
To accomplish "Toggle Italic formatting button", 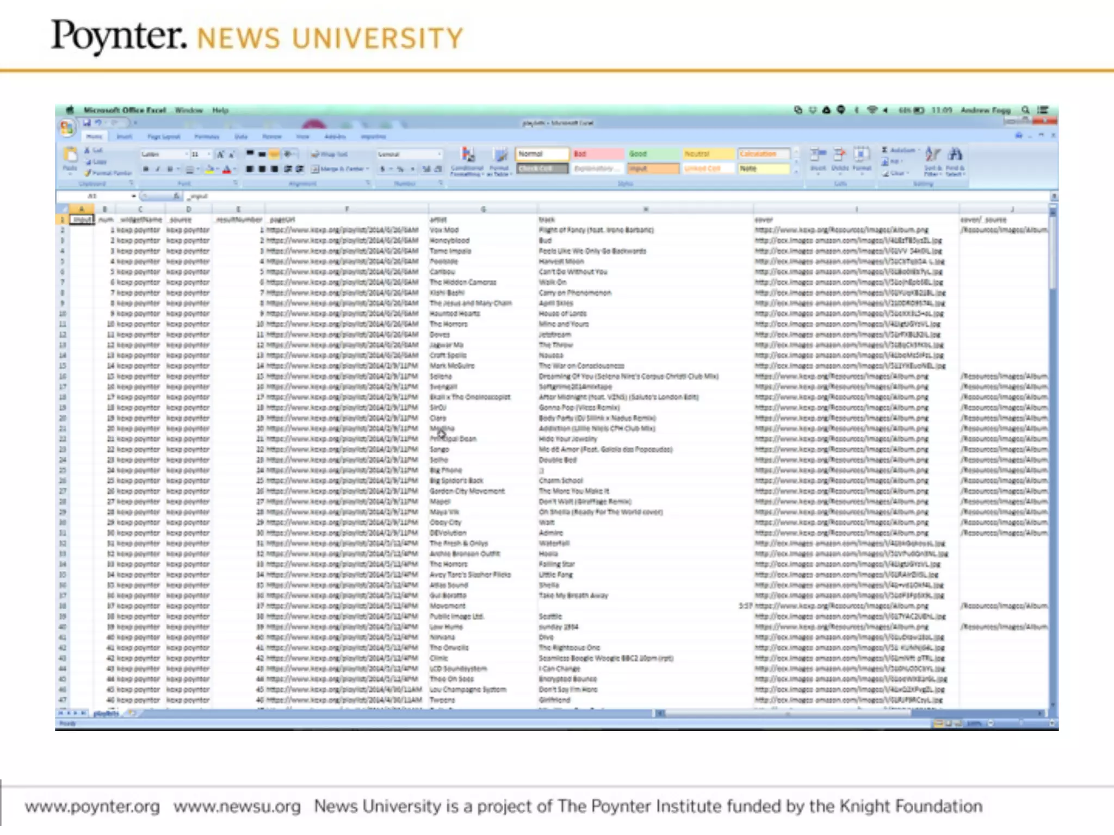I will click(158, 169).
